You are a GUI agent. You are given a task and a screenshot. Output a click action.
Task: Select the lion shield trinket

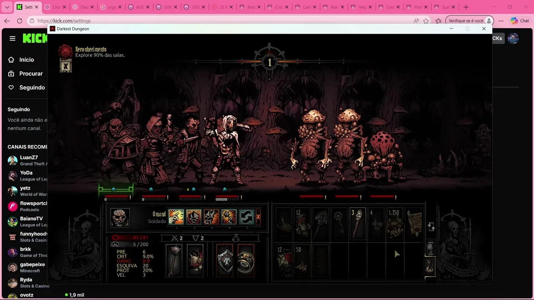tap(225, 260)
